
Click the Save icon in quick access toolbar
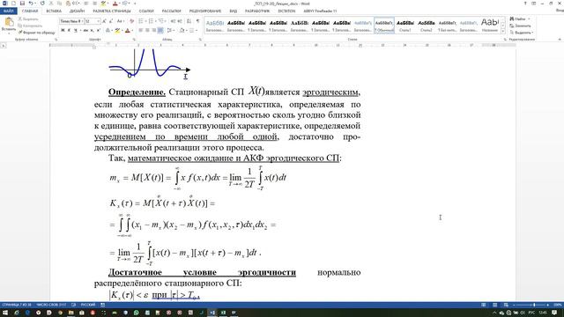point(22,4)
